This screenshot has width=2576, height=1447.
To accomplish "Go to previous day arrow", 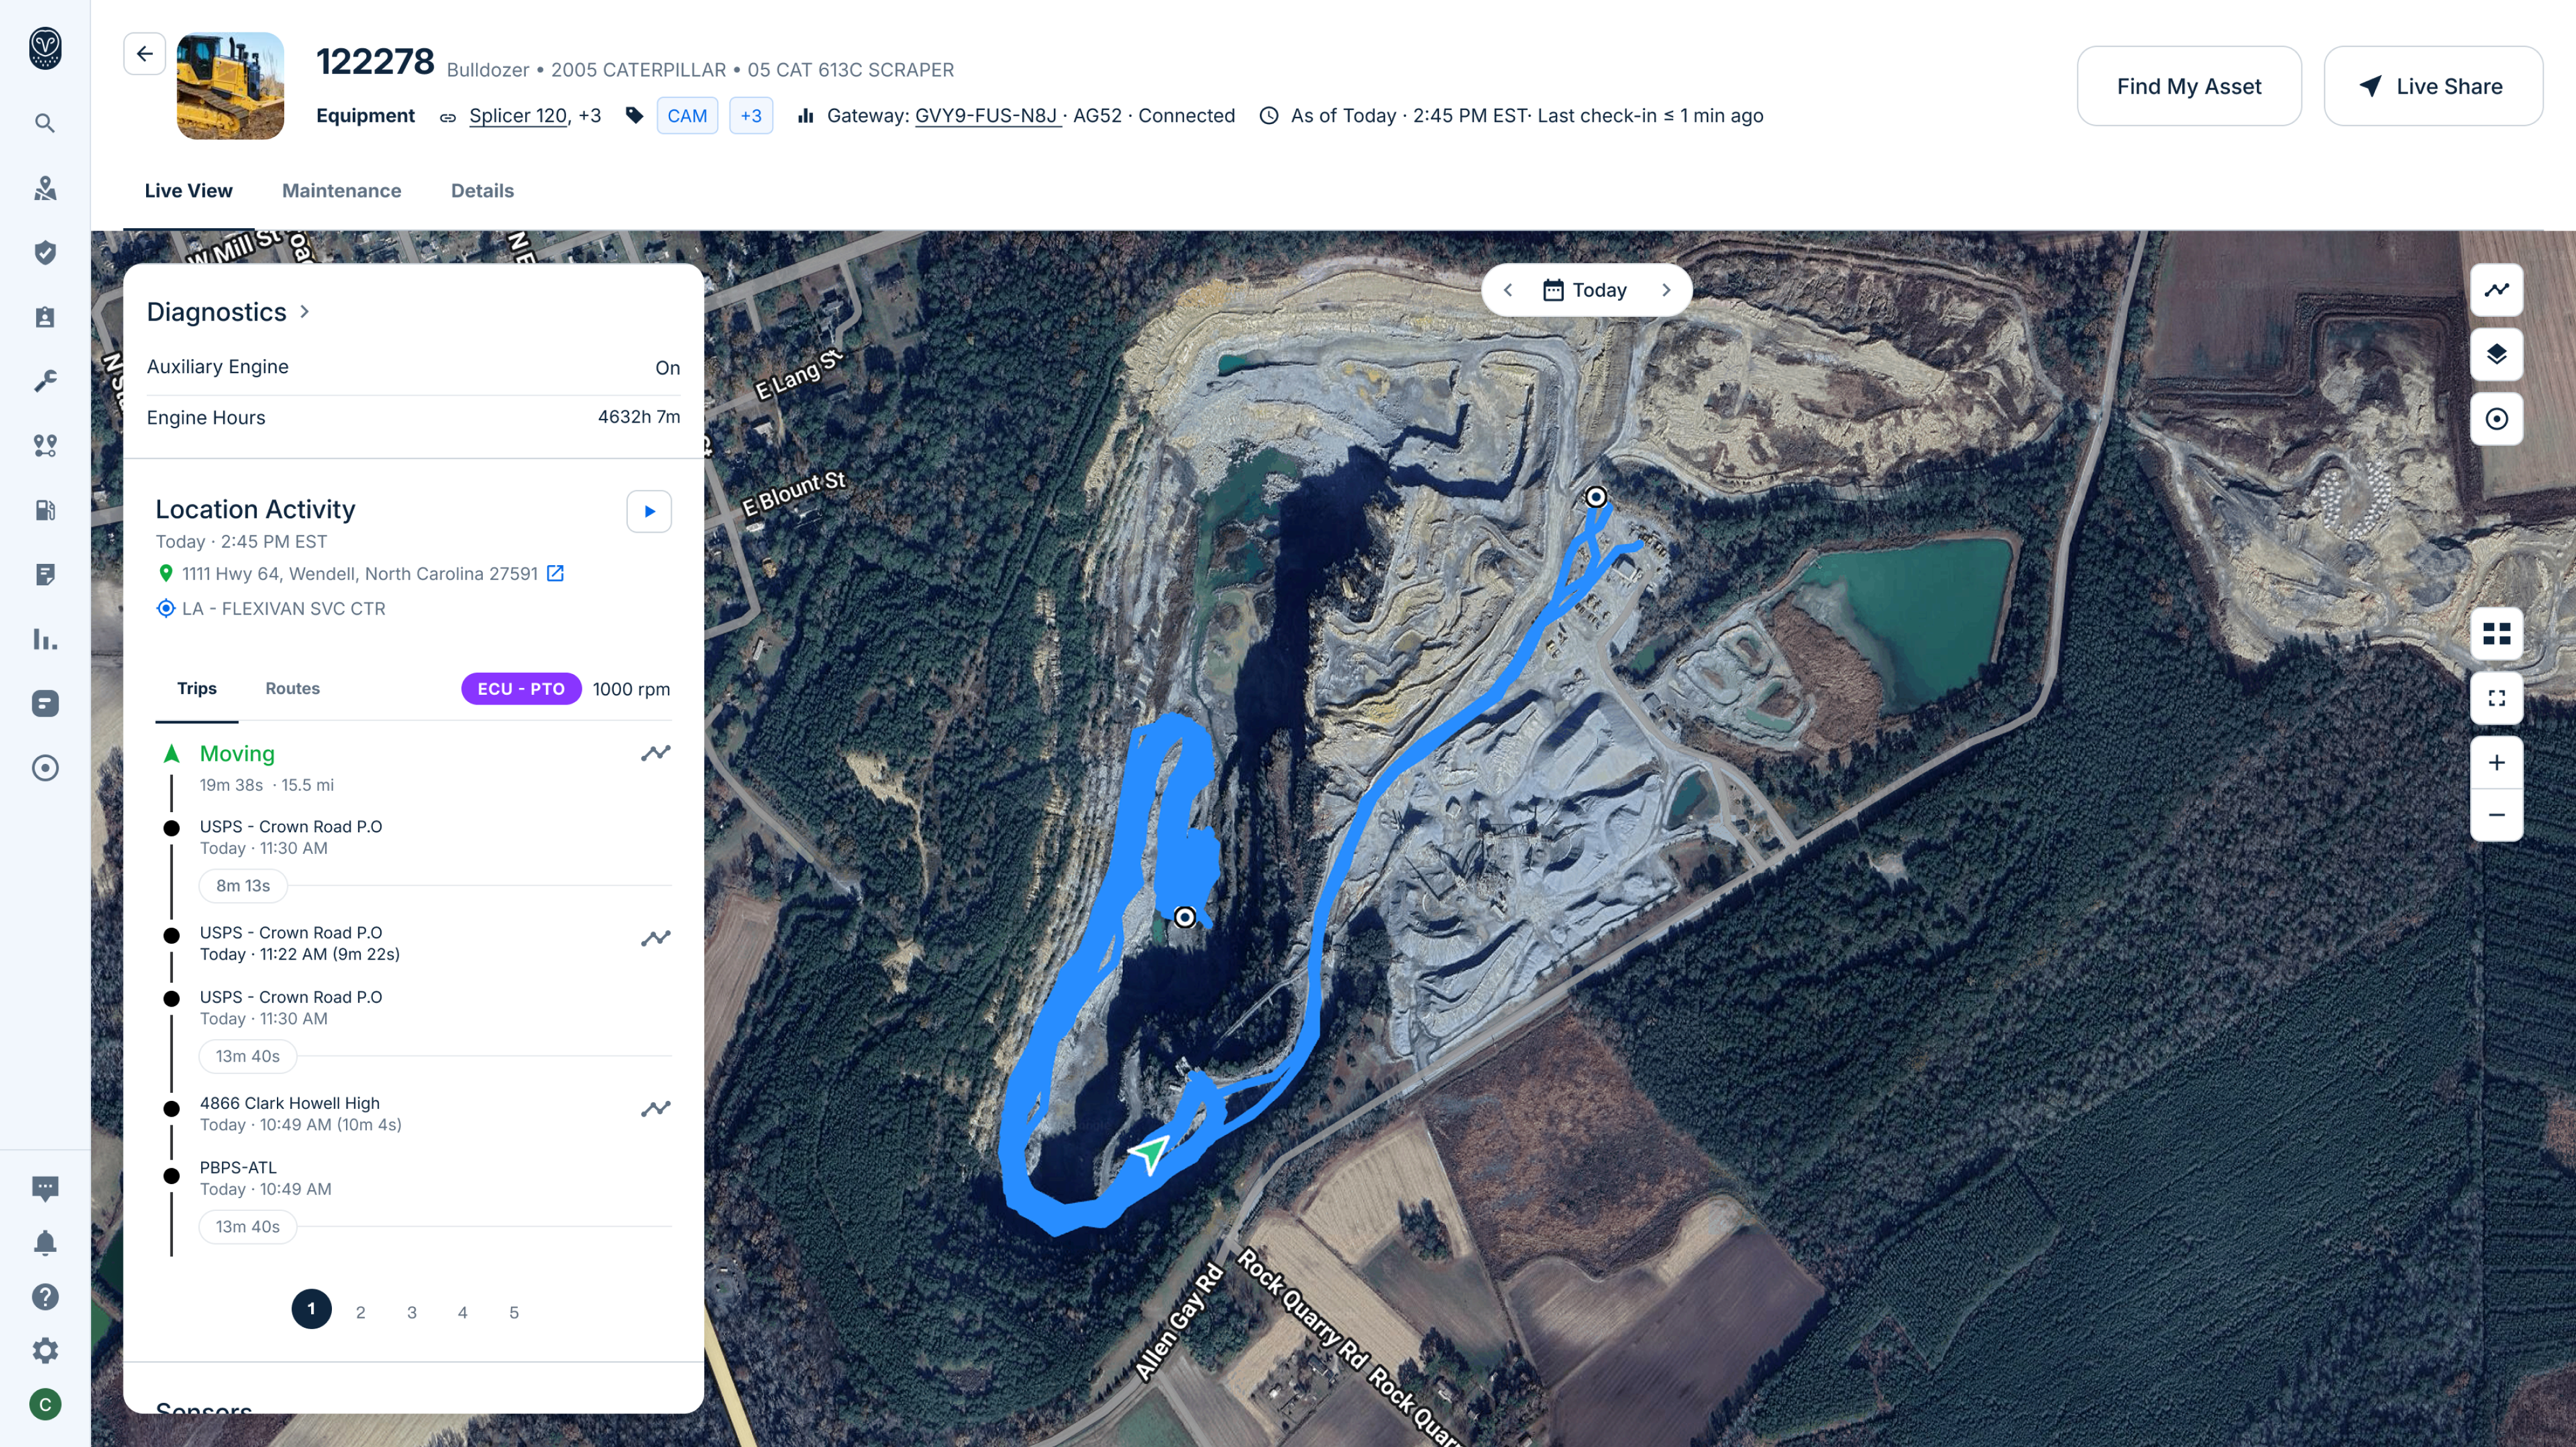I will coord(1508,291).
